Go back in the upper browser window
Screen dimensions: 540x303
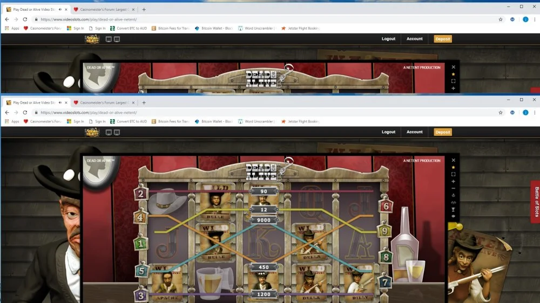click(7, 19)
